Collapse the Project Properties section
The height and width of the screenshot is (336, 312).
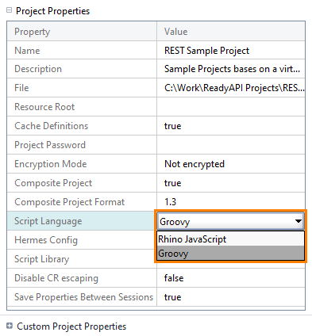point(9,10)
